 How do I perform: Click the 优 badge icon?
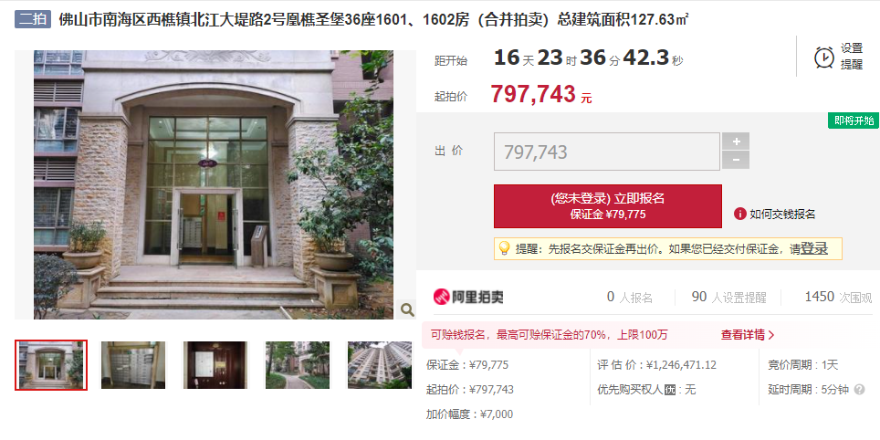pos(669,390)
